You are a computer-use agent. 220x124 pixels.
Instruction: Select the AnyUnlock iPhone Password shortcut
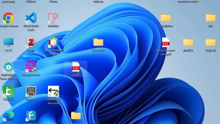9,67
